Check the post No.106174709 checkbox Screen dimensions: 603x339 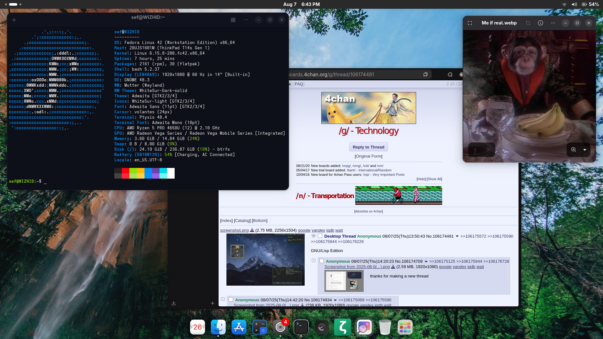pyautogui.click(x=322, y=261)
